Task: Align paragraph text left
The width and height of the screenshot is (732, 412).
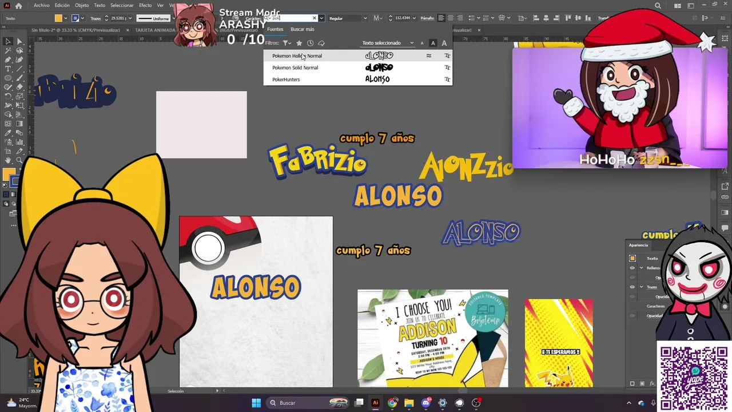Action: click(x=440, y=18)
